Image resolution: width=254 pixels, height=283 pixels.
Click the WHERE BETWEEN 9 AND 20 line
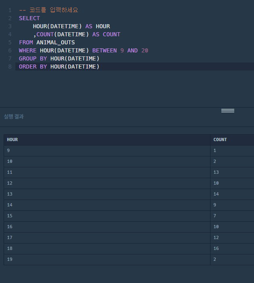(x=83, y=50)
